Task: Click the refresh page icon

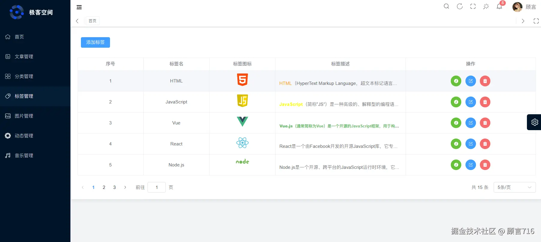Action: tap(460, 6)
